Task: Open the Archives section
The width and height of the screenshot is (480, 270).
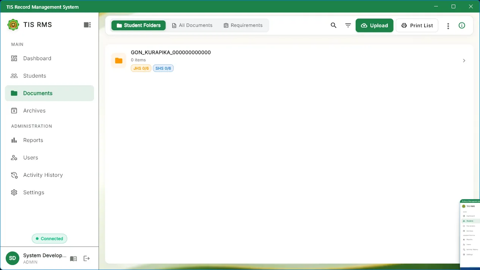Action: (x=49, y=111)
